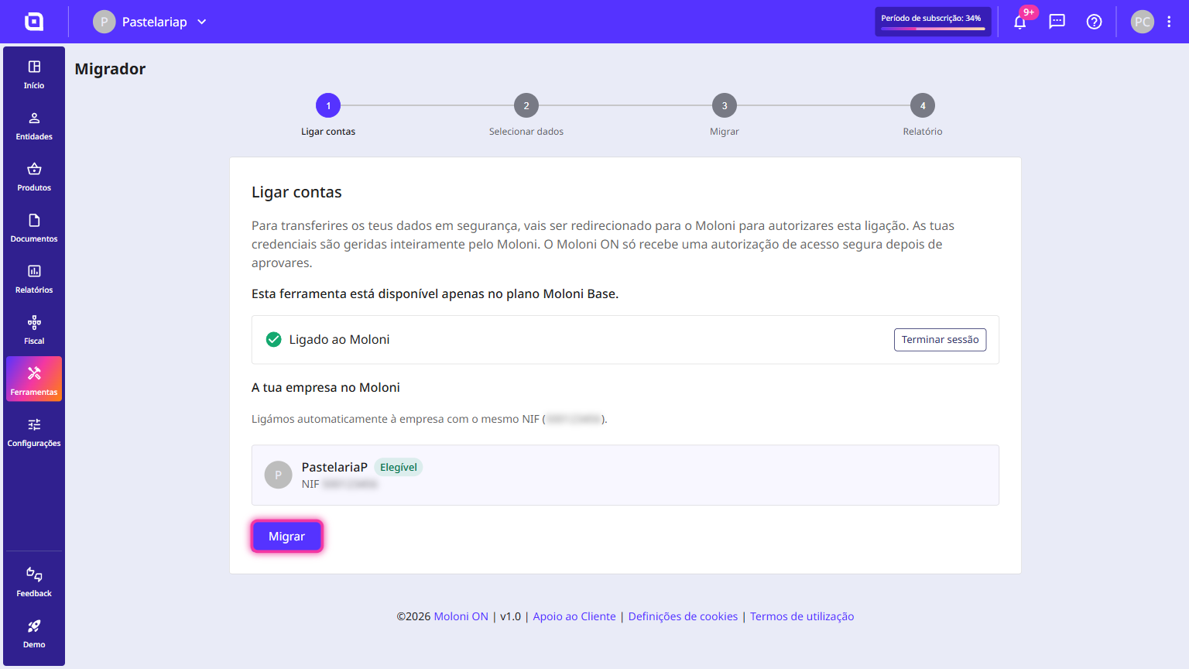Open Configurações in the sidebar
The width and height of the screenshot is (1189, 669).
[x=34, y=433]
